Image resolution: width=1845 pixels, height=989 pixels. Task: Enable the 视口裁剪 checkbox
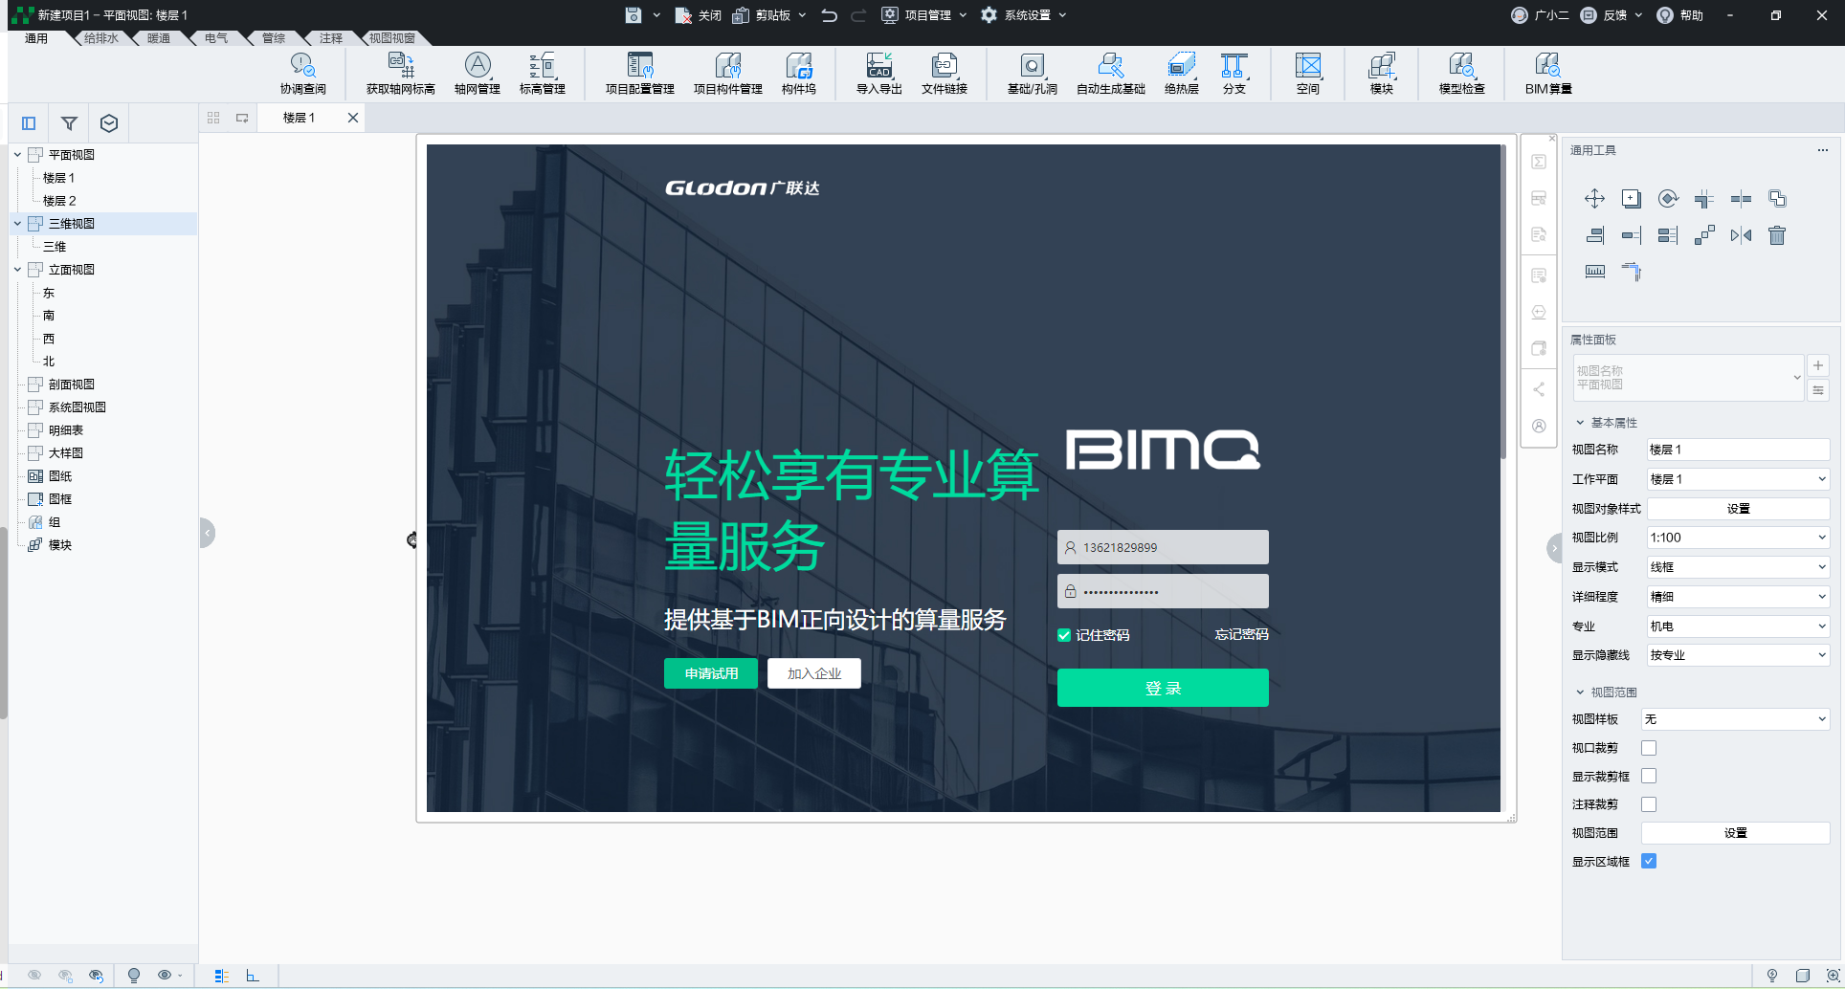pyautogui.click(x=1648, y=747)
